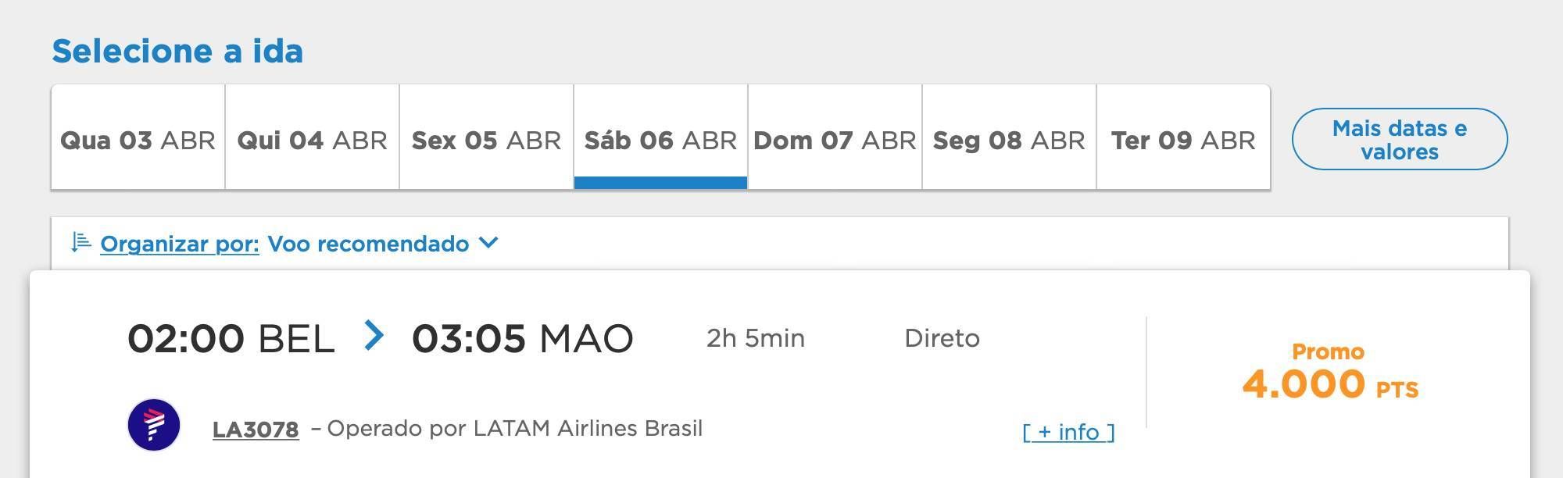Select the Sáb 06 ABR date tab
This screenshot has width=1563, height=478.
coord(661,137)
